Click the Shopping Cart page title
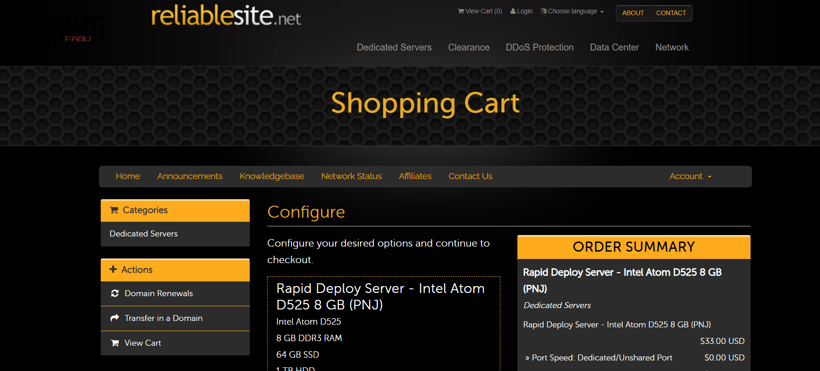Viewport: 820px width, 371px height. 425,103
